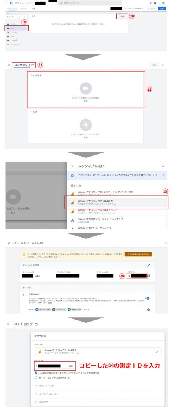Copy the measurement ID with the copy icon
Screen dimensions: 172x407
tap(149, 276)
